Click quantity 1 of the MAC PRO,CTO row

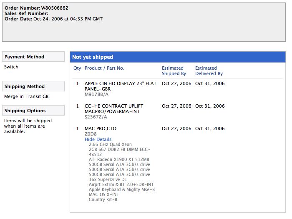pos(78,128)
